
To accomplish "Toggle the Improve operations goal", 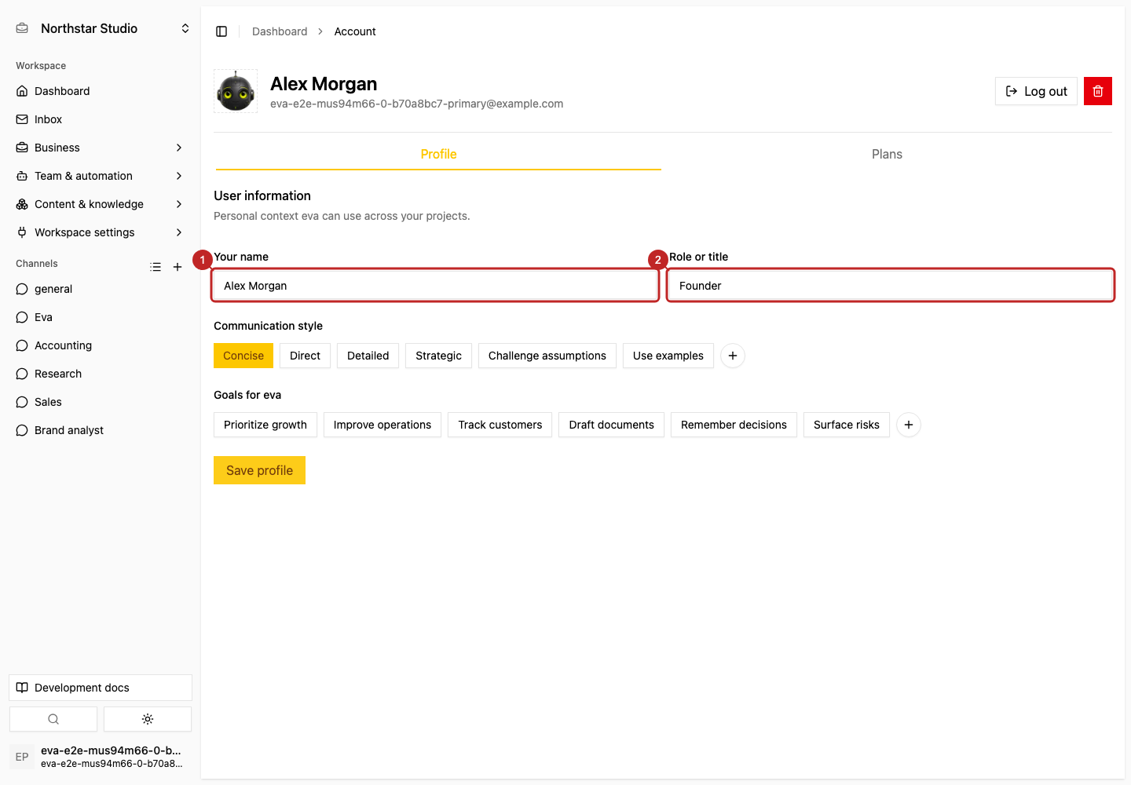I will [382, 425].
